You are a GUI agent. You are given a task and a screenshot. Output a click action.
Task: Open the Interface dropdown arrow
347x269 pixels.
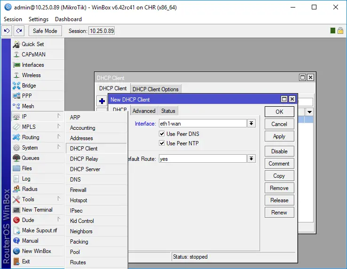point(252,123)
